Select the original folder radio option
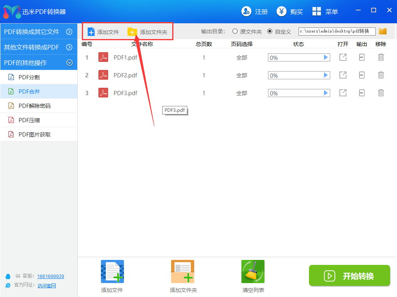The height and width of the screenshot is (297, 397). click(x=235, y=31)
